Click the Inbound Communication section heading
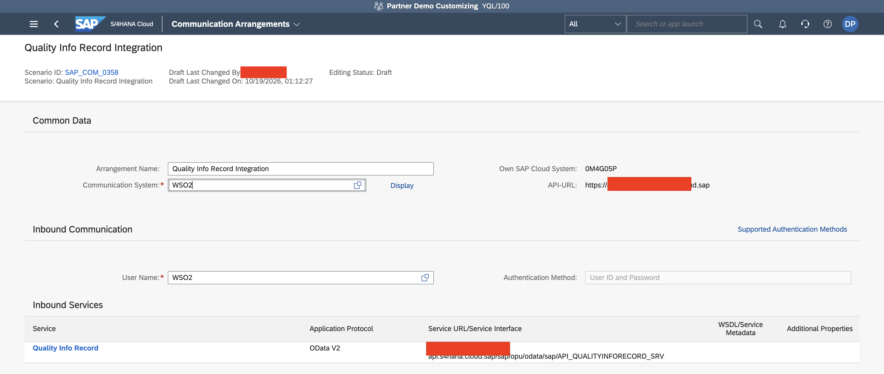 click(x=82, y=229)
